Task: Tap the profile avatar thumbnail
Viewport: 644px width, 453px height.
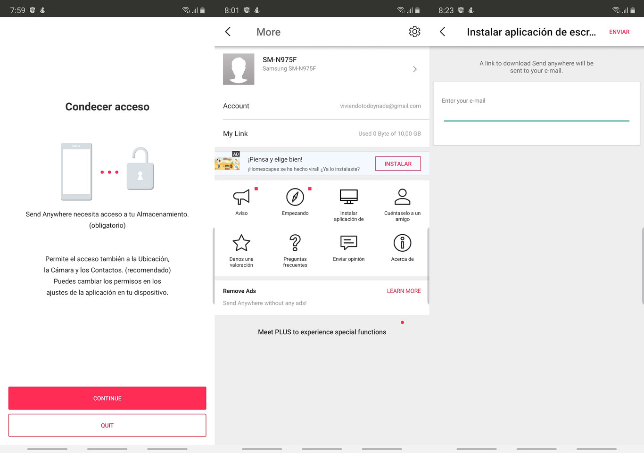Action: pos(239,69)
